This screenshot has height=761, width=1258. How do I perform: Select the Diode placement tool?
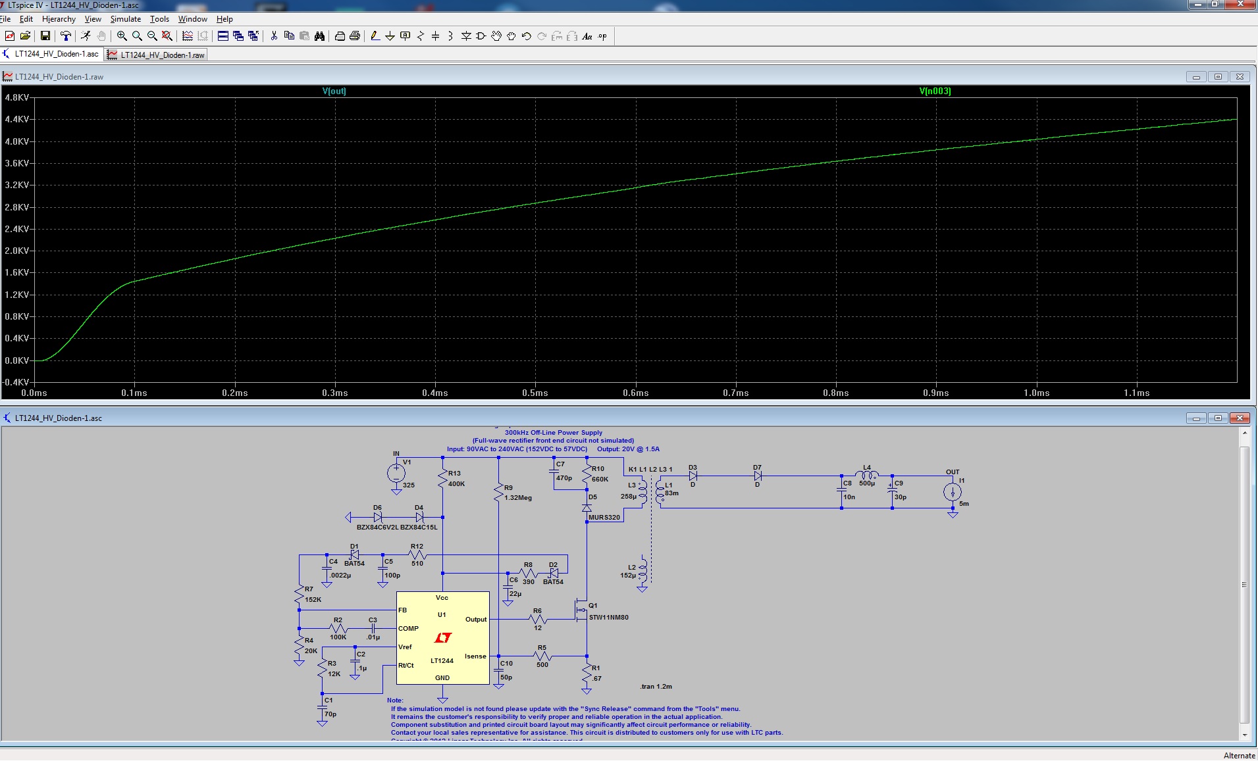pyautogui.click(x=466, y=36)
